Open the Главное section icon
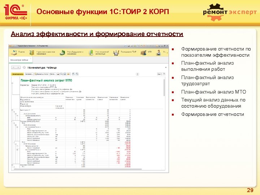Viewport: 260px width, 195px height. point(14,52)
